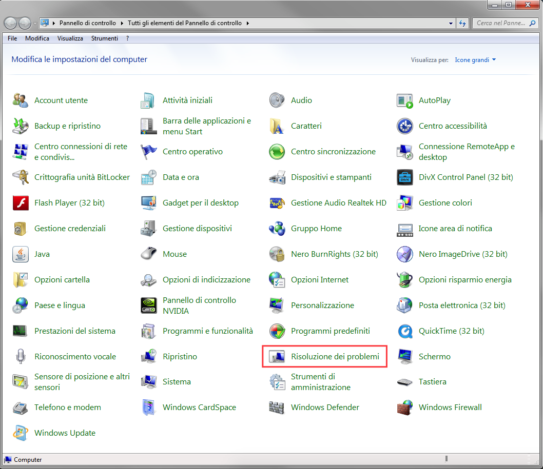Click the Gruppo Home icon
The height and width of the screenshot is (469, 543).
point(277,228)
